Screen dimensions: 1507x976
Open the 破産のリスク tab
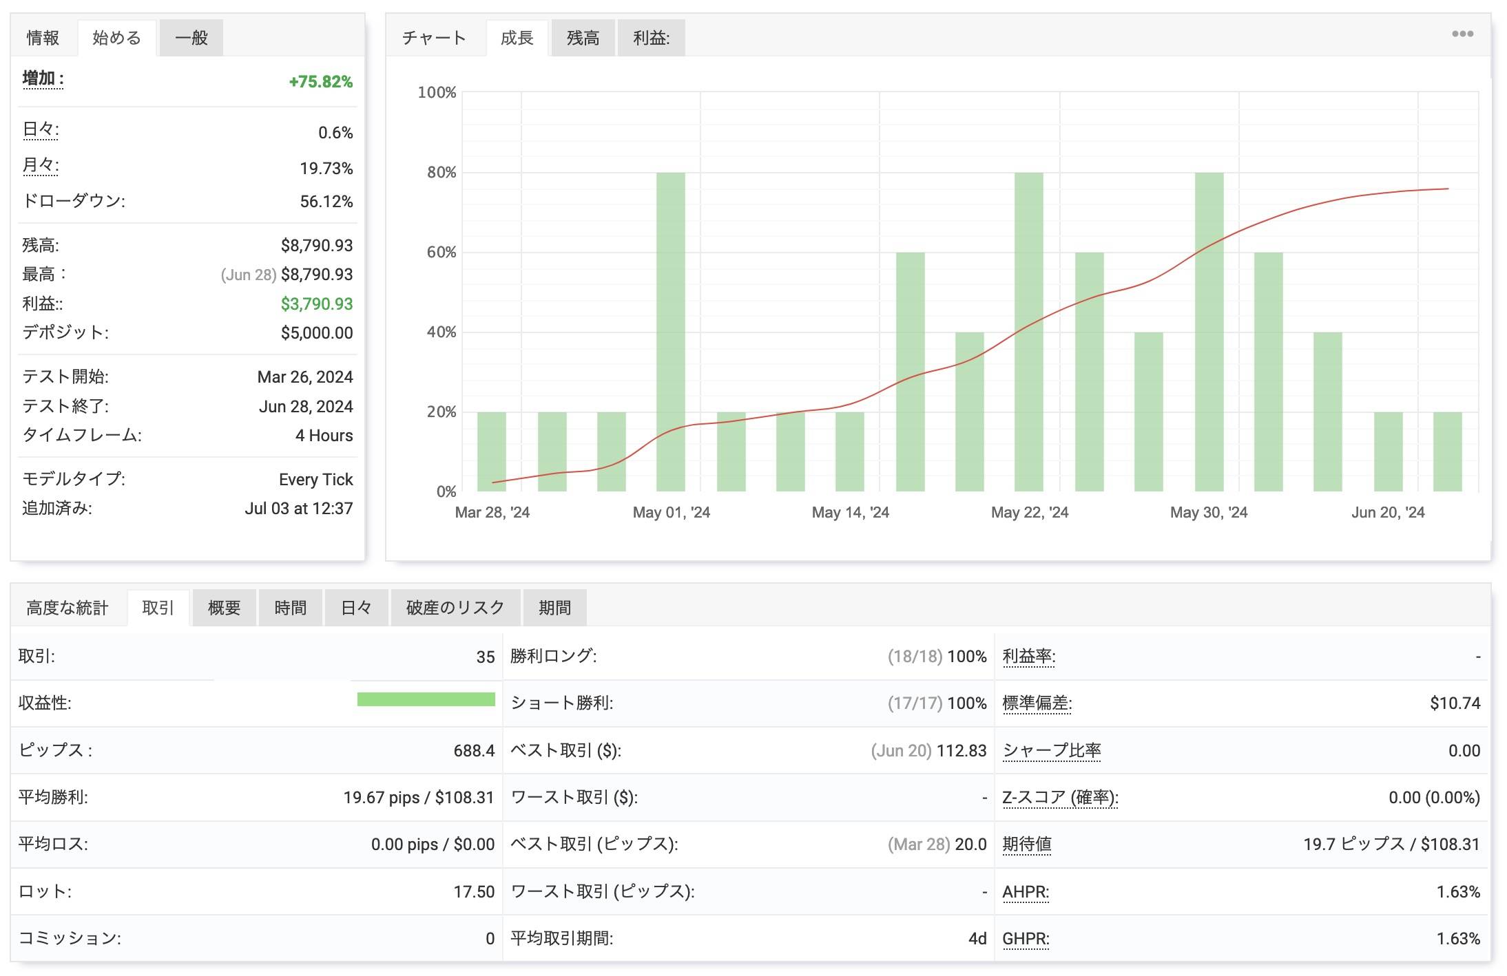(455, 608)
